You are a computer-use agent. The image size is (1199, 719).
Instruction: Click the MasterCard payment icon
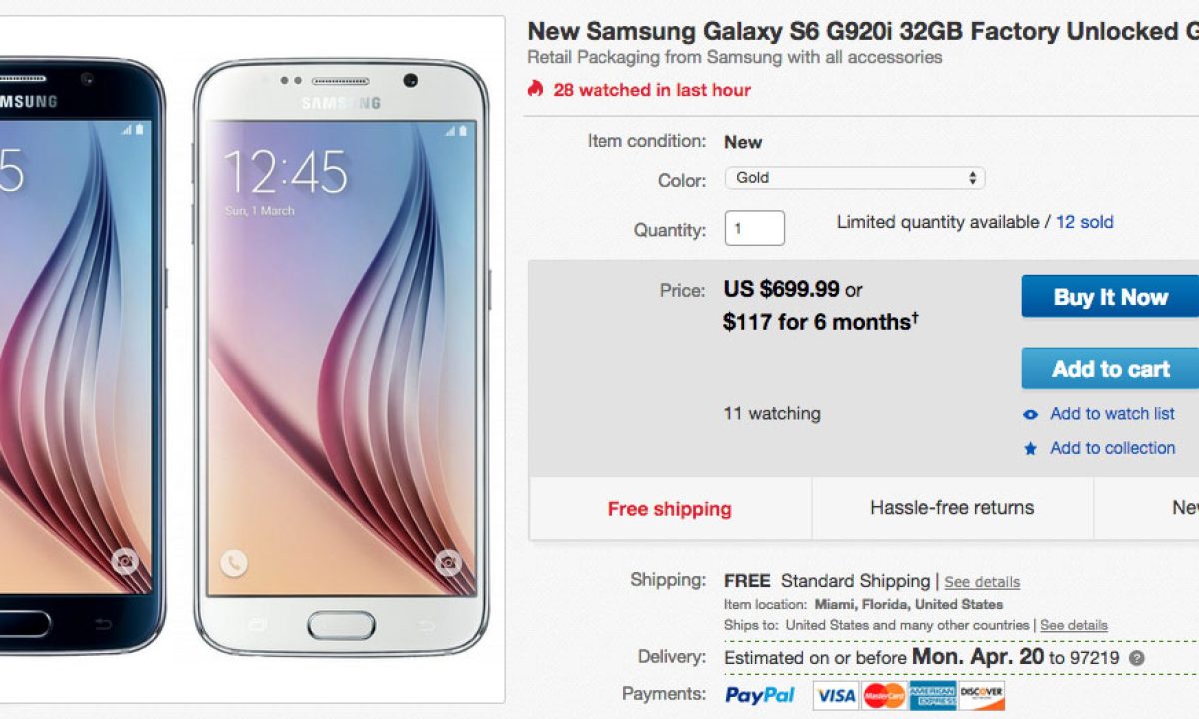[x=884, y=695]
